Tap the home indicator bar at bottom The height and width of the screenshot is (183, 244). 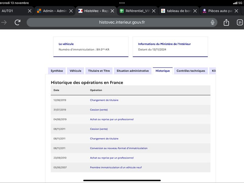click(x=122, y=181)
